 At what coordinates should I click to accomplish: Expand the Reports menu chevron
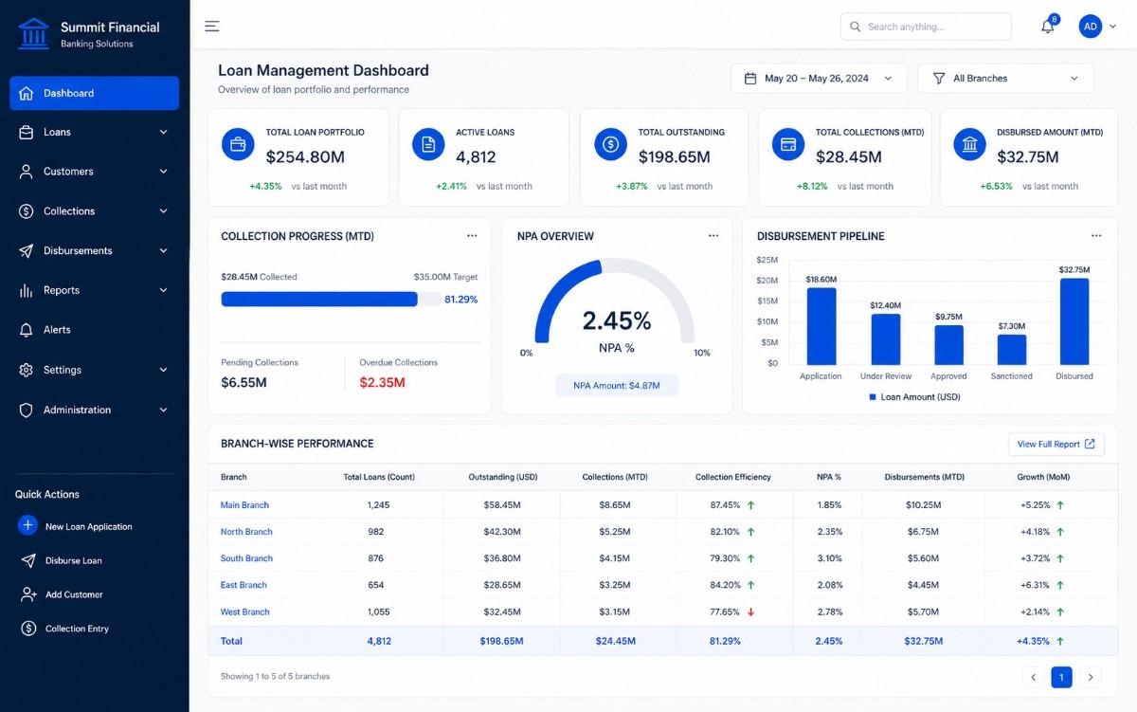coord(163,290)
